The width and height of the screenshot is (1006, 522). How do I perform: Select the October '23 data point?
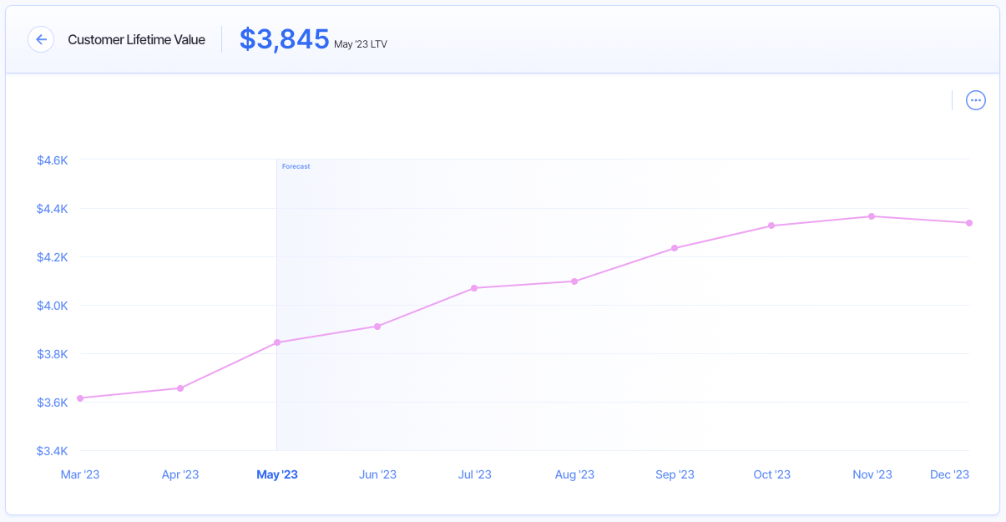[771, 225]
